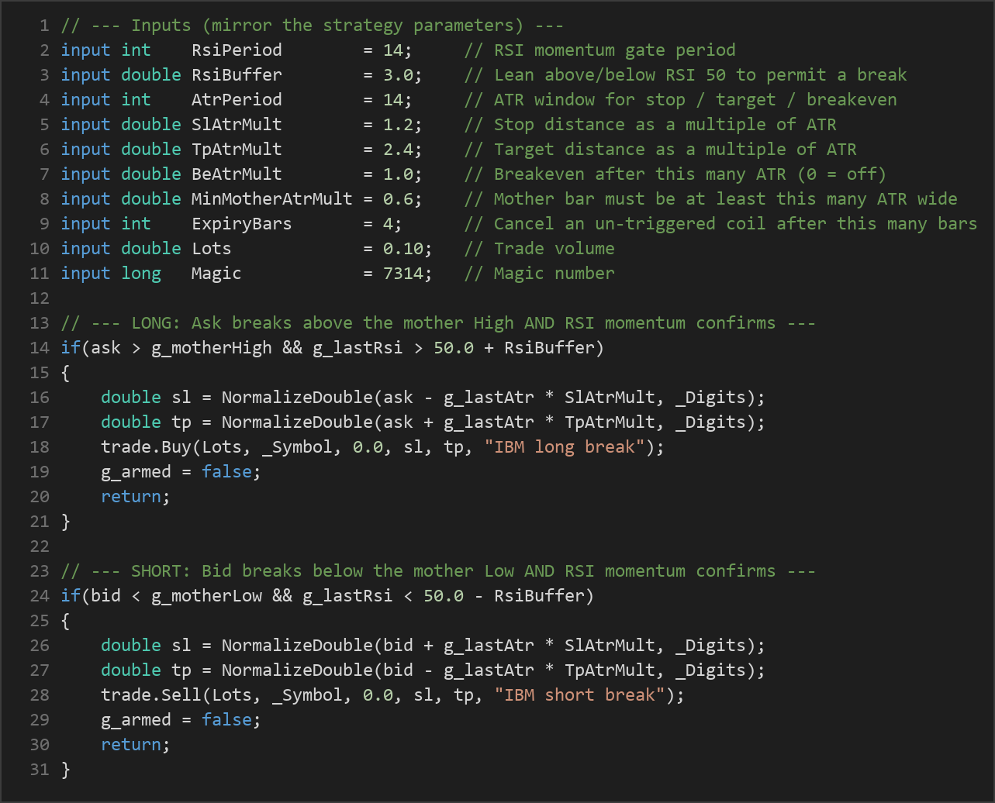Click the MinMotherAtrMult input name
Image resolution: width=995 pixels, height=803 pixels.
[272, 199]
